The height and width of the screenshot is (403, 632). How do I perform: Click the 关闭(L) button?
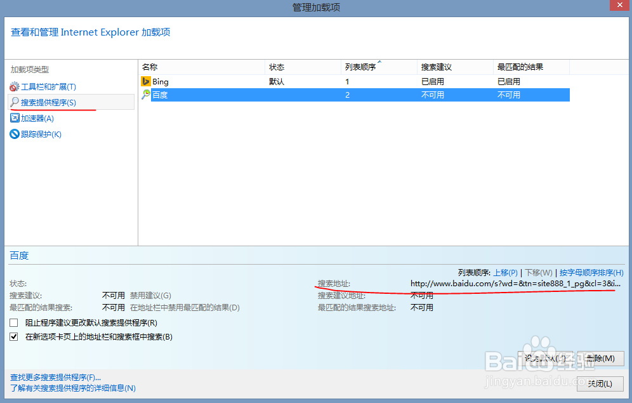tap(600, 384)
